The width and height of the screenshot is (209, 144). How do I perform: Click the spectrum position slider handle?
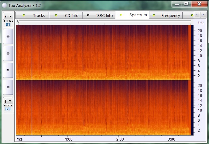tap(18, 21)
